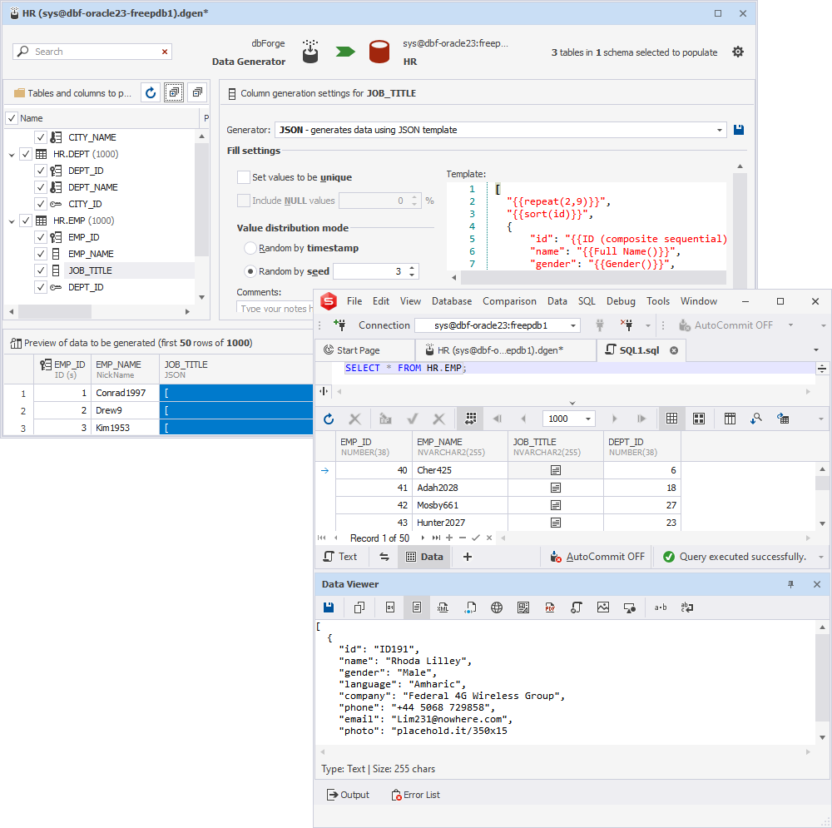Screen dimensions: 832x828
Task: Click AutoCommit OFF in status bar
Action: [x=597, y=556]
